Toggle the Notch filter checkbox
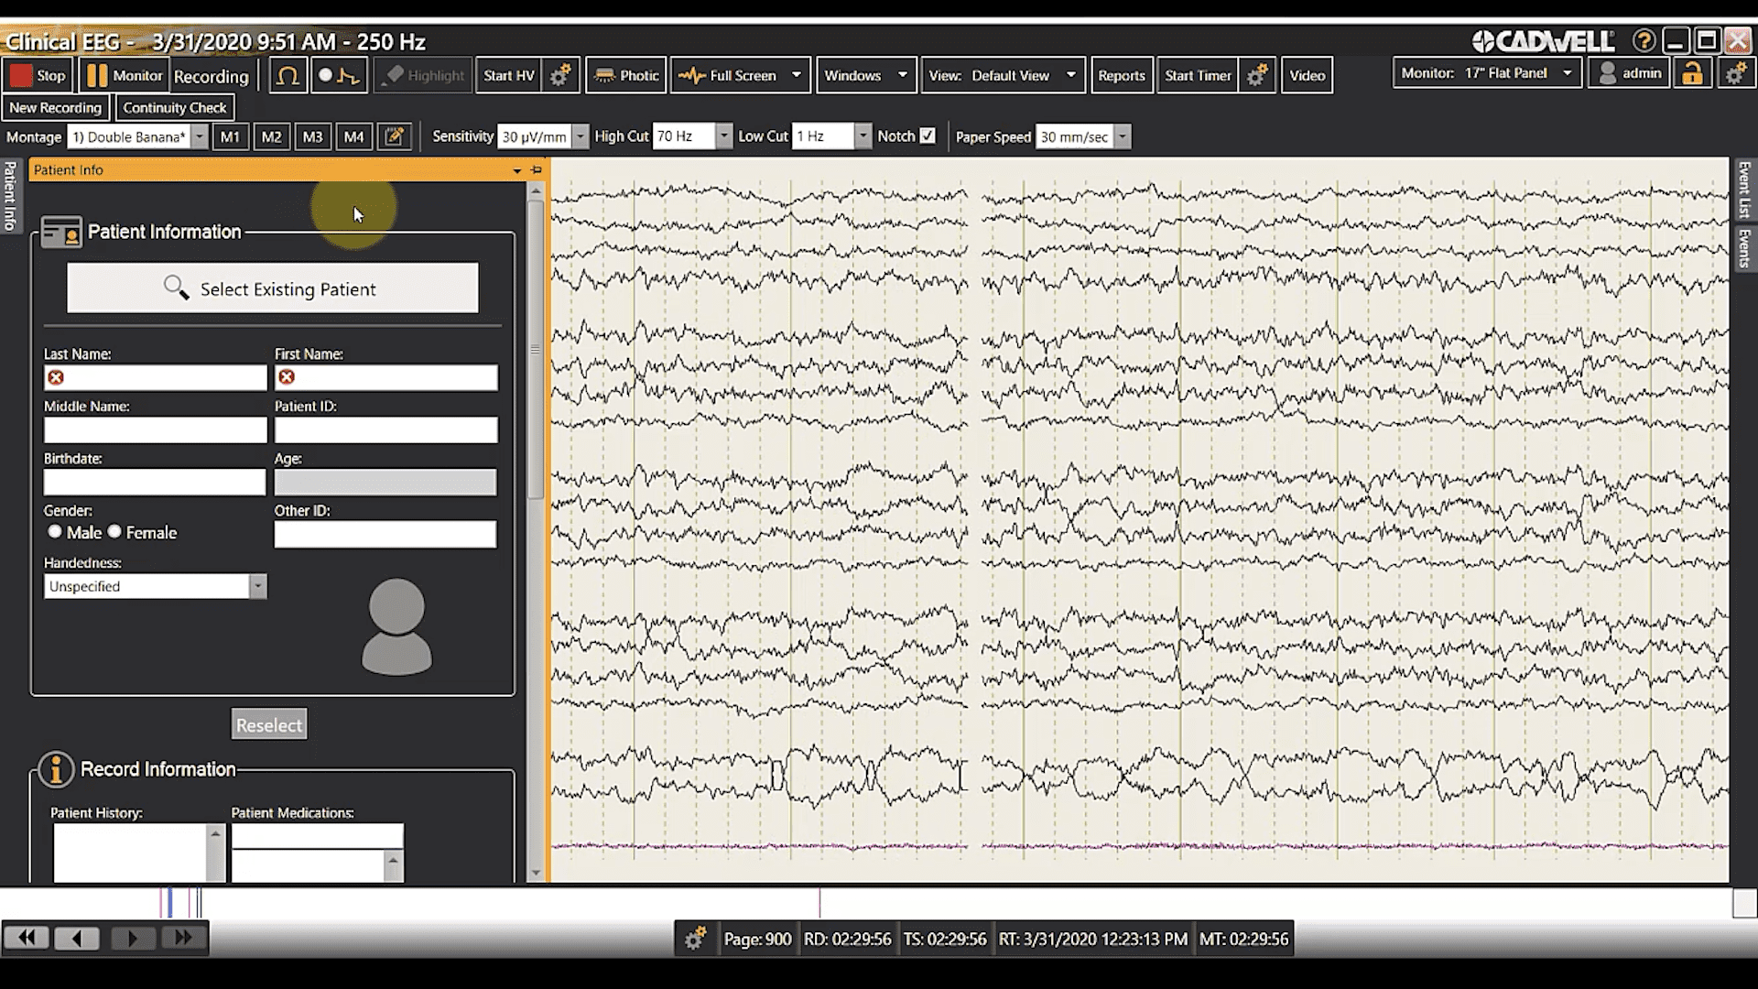1758x989 pixels. [x=928, y=136]
